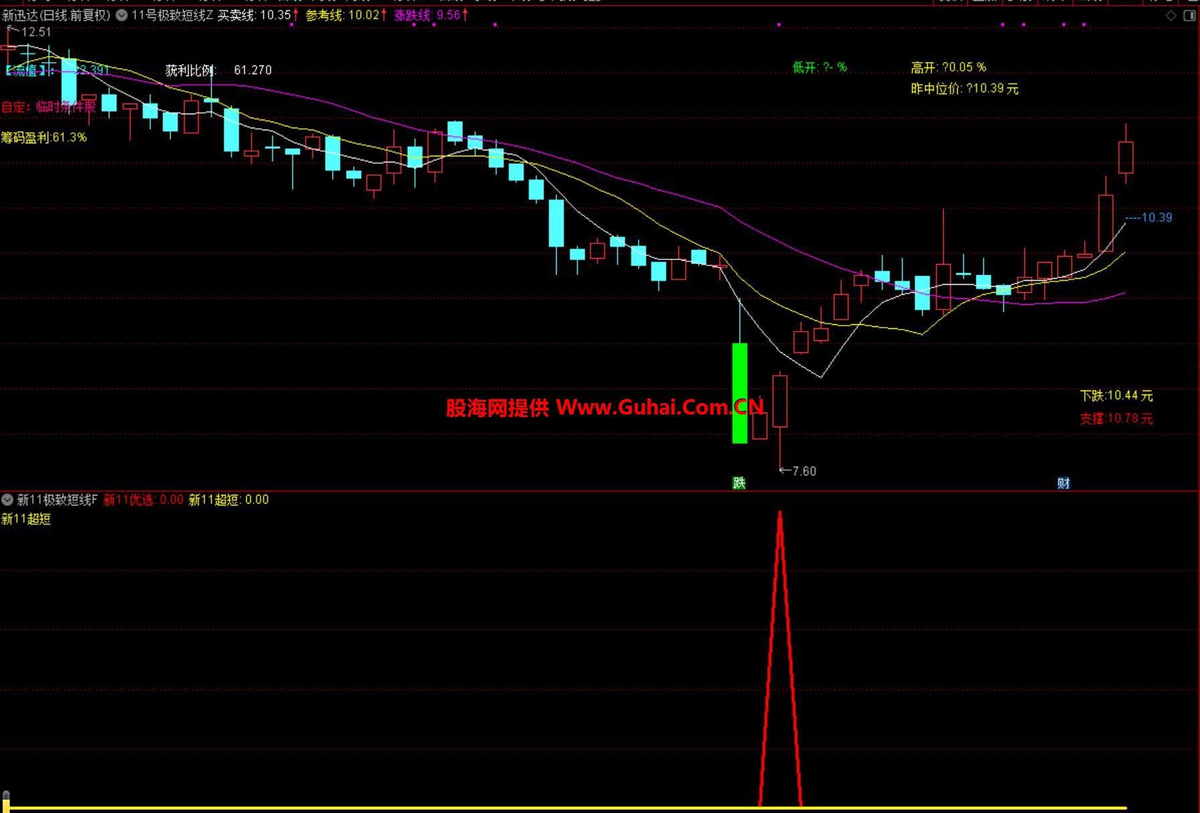This screenshot has height=813, width=1200.
Task: Select the 11号极致短线Z indicator name
Action: 172,15
